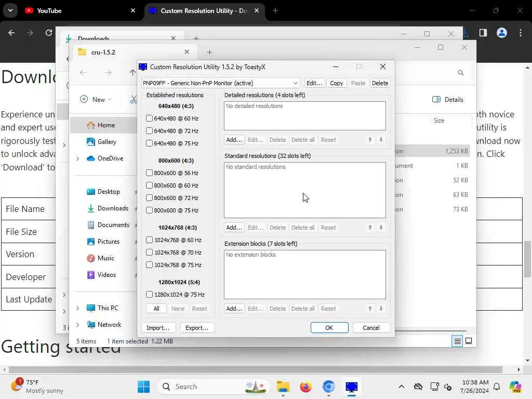Delete the selected monitor entry

tap(380, 83)
